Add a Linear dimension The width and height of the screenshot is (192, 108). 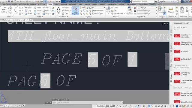[65, 7]
